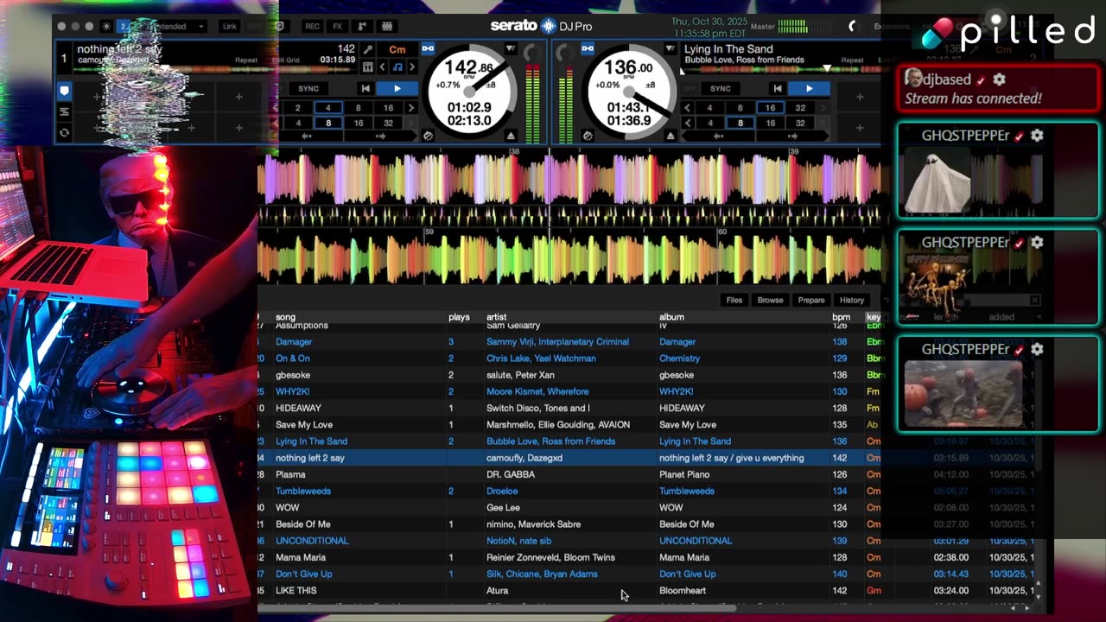Open the right platter dropdown arrow

(x=670, y=49)
